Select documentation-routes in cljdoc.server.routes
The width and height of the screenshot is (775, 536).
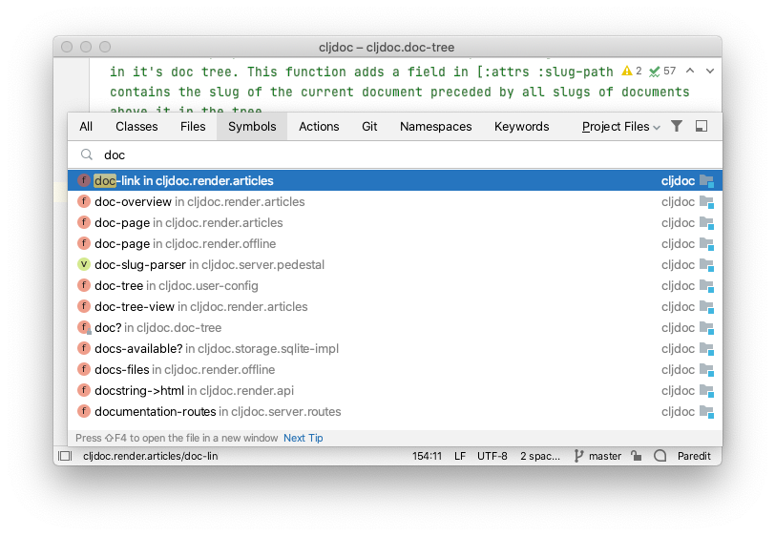coord(395,411)
